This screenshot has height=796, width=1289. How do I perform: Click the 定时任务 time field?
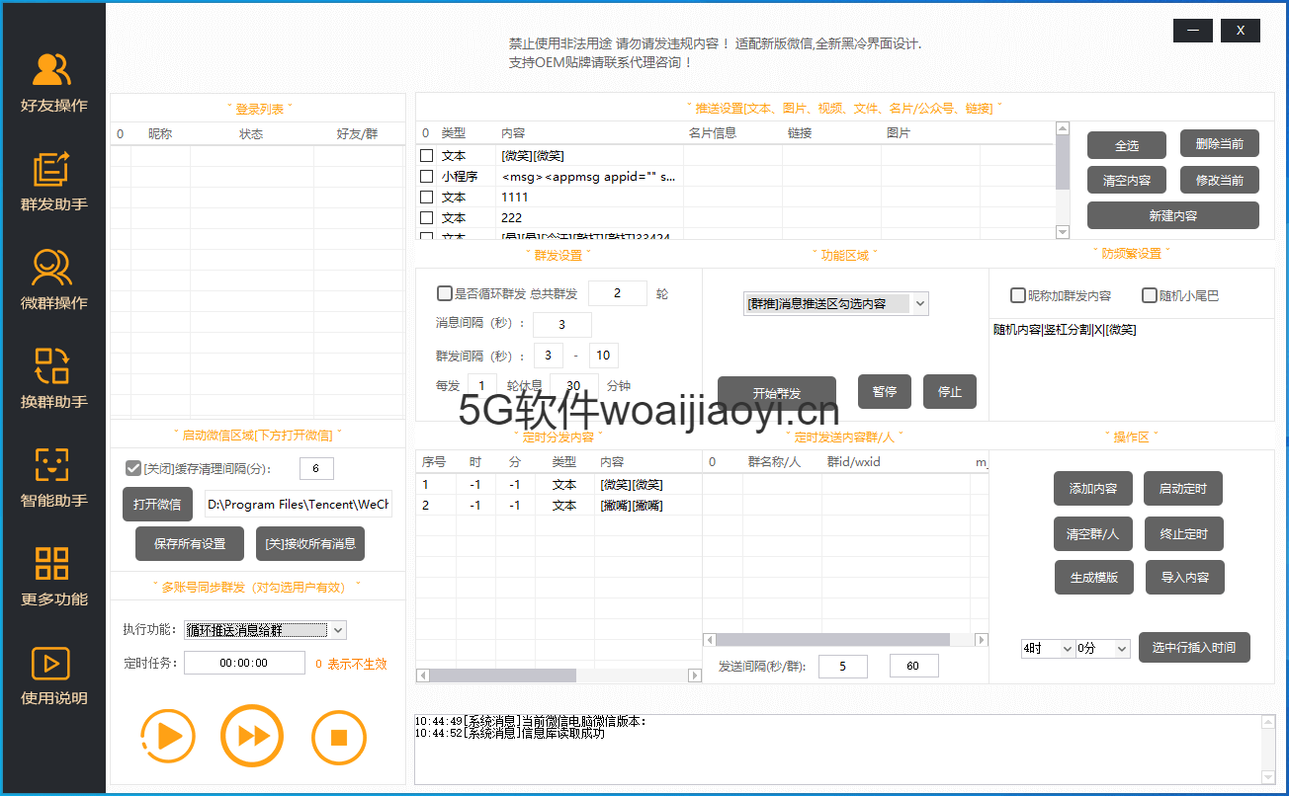tap(244, 663)
